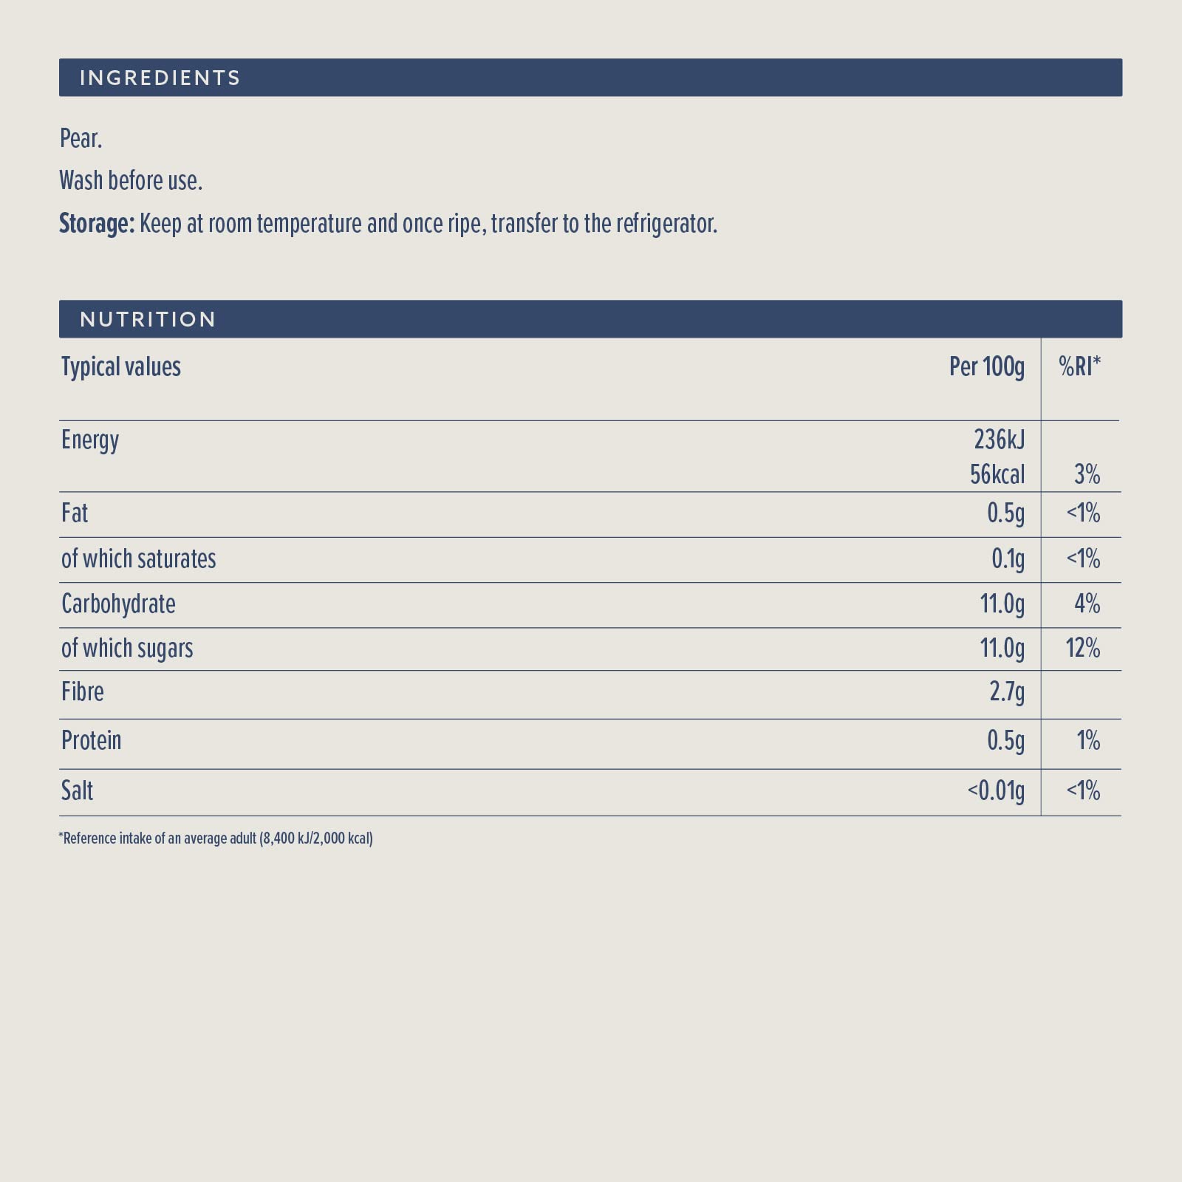Click the 236kJ energy value
The width and height of the screenshot is (1182, 1182).
pyautogui.click(x=999, y=440)
